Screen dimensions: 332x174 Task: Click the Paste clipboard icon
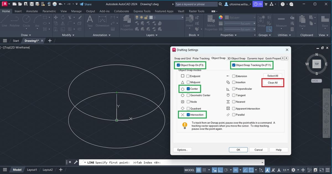(302, 21)
